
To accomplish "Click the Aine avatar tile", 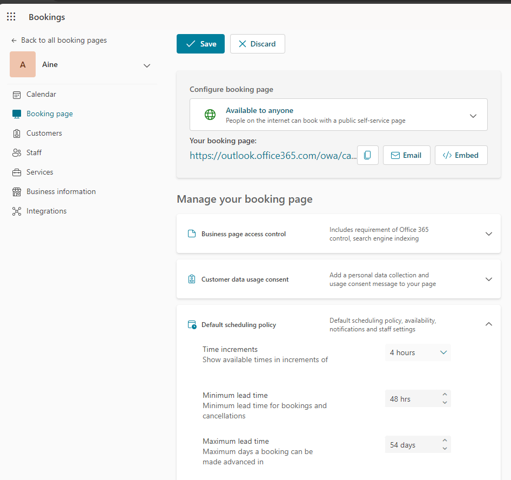I will (x=23, y=64).
